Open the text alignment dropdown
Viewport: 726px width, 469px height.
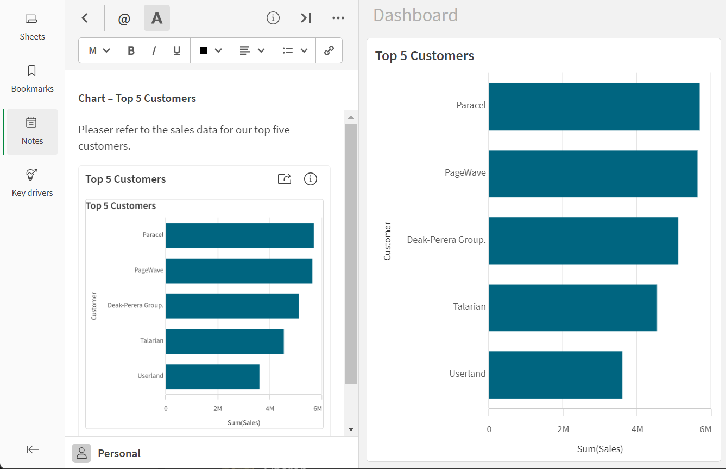coord(252,50)
